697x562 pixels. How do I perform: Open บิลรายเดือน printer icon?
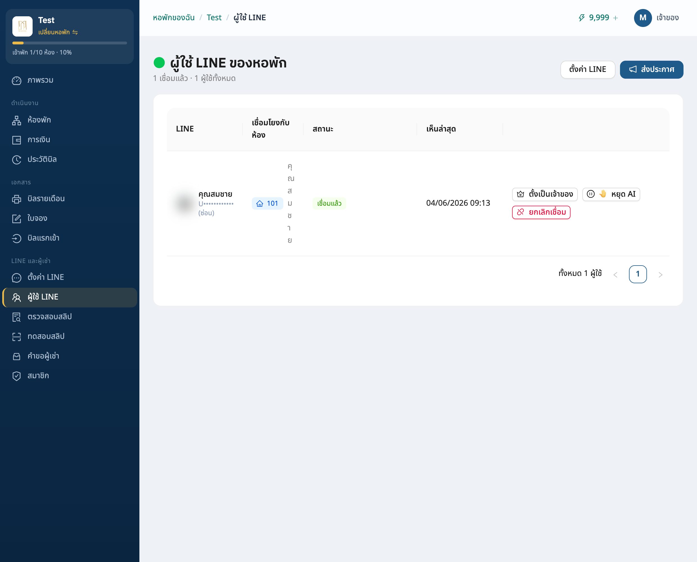point(17,199)
